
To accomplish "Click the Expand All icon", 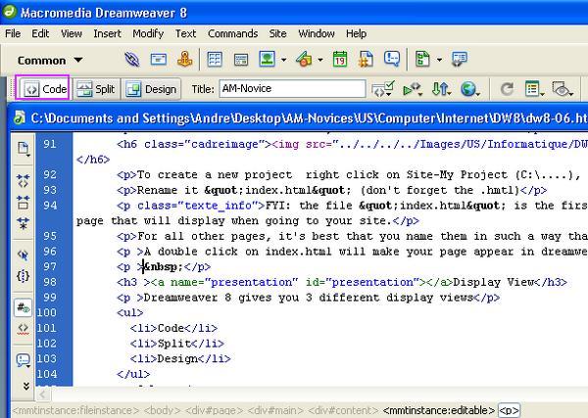I will click(23, 223).
